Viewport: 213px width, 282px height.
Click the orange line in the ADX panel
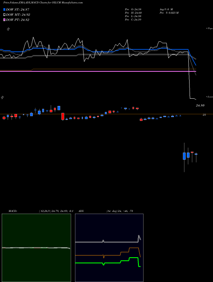(x=108, y=255)
